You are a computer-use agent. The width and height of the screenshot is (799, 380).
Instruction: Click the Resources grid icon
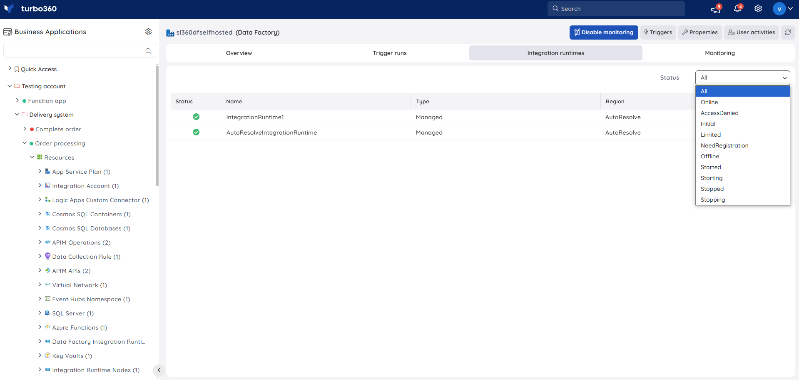coord(40,157)
